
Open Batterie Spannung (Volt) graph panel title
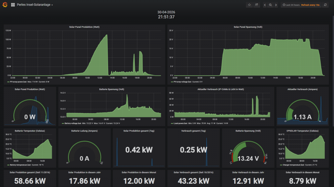(x=111, y=89)
